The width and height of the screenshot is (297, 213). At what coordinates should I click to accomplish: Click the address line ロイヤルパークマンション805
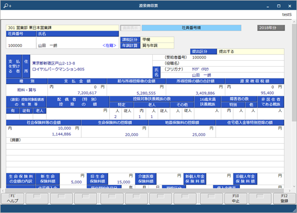click(x=58, y=69)
